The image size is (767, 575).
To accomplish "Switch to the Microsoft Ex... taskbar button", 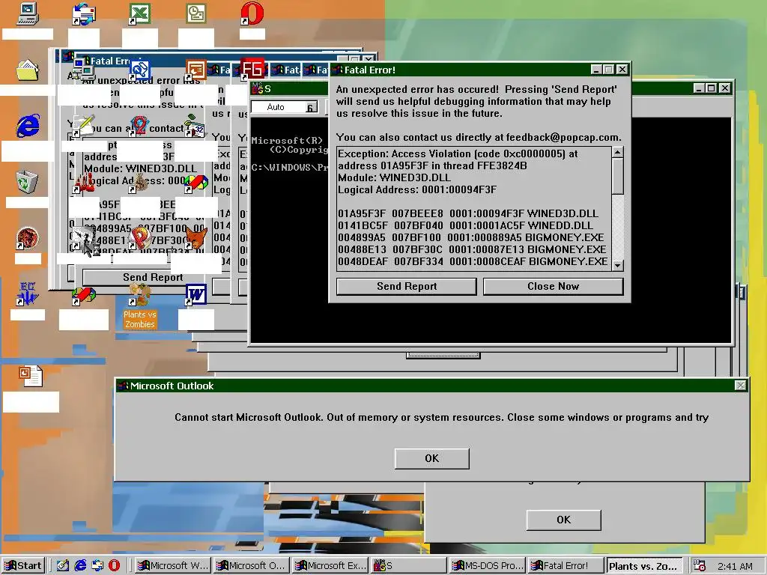I will (330, 566).
